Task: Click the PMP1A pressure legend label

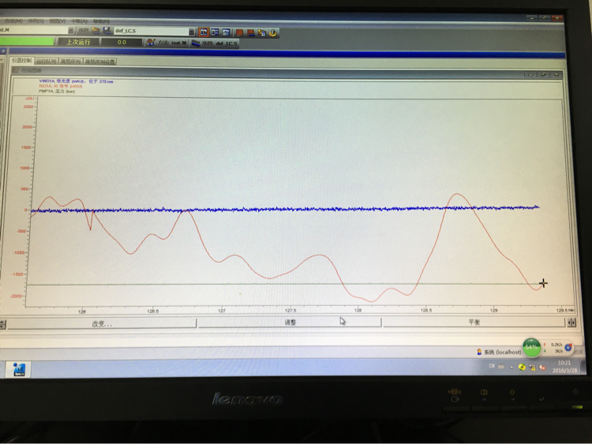Action: pos(57,91)
